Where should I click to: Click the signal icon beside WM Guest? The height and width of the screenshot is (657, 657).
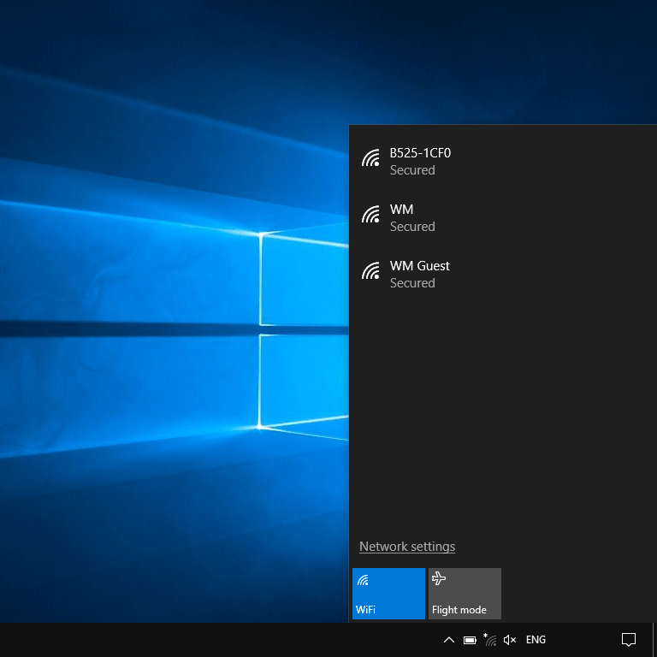click(x=370, y=271)
